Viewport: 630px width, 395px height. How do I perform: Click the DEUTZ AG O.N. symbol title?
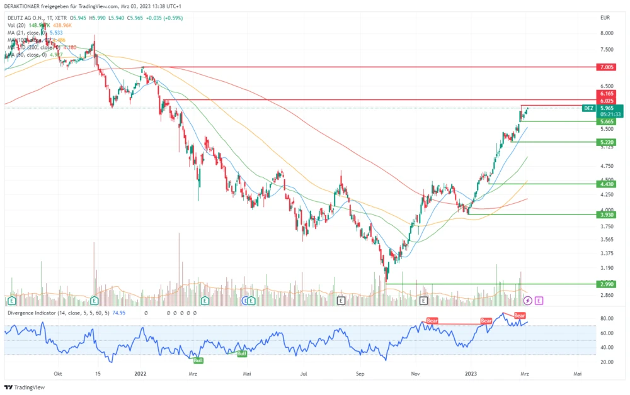point(25,18)
